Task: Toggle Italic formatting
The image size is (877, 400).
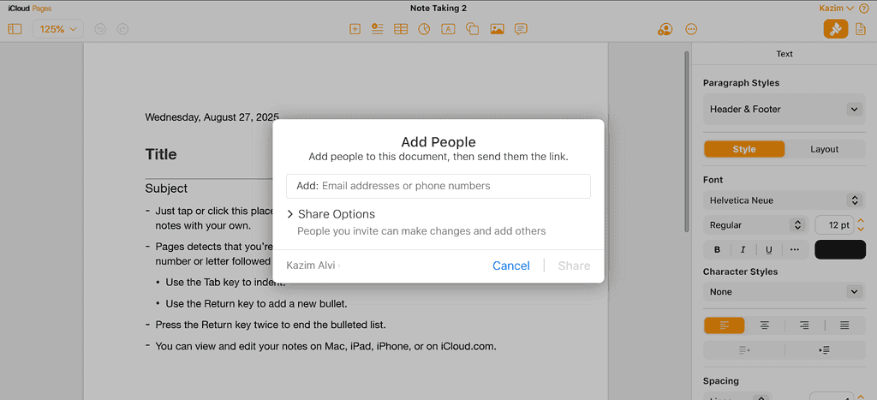Action: coord(743,250)
